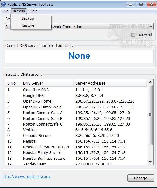Select the Neustar Threat Protection row

[76, 147]
